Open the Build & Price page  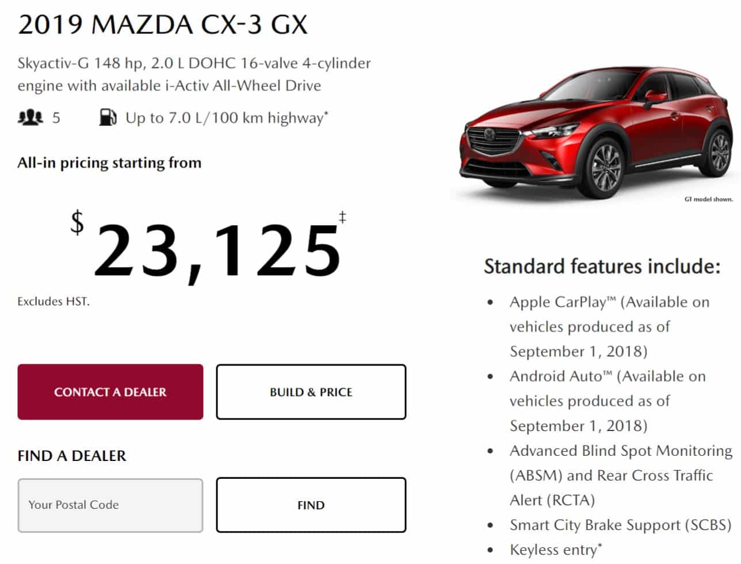(311, 392)
